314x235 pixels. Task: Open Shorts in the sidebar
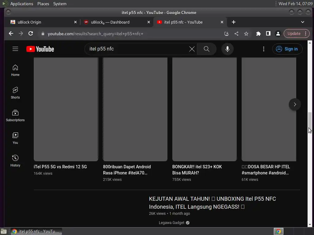15,93
